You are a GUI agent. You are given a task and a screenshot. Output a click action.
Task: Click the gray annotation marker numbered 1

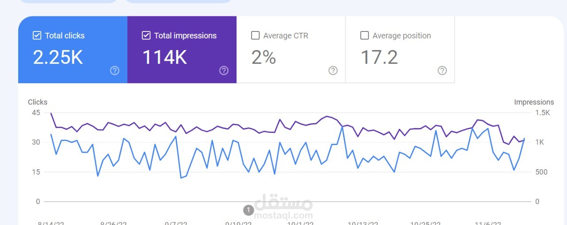[248, 209]
